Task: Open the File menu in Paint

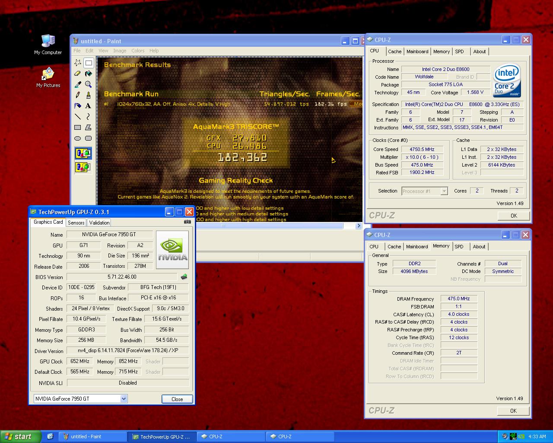Action: click(x=77, y=51)
